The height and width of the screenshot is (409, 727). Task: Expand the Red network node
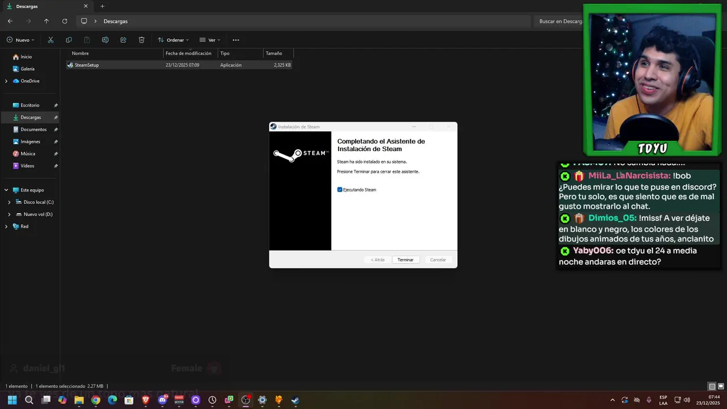(x=6, y=227)
